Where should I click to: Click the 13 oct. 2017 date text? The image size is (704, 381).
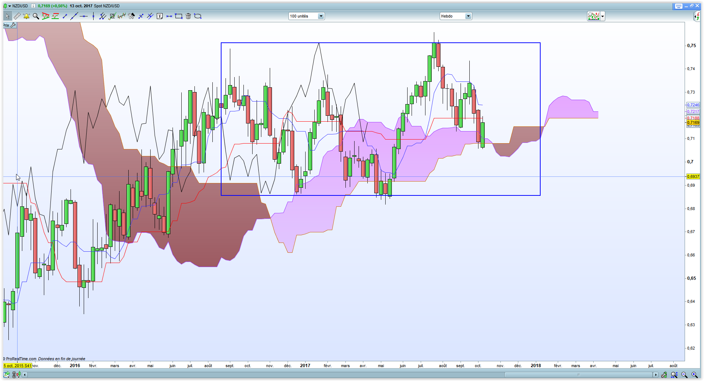pos(81,6)
